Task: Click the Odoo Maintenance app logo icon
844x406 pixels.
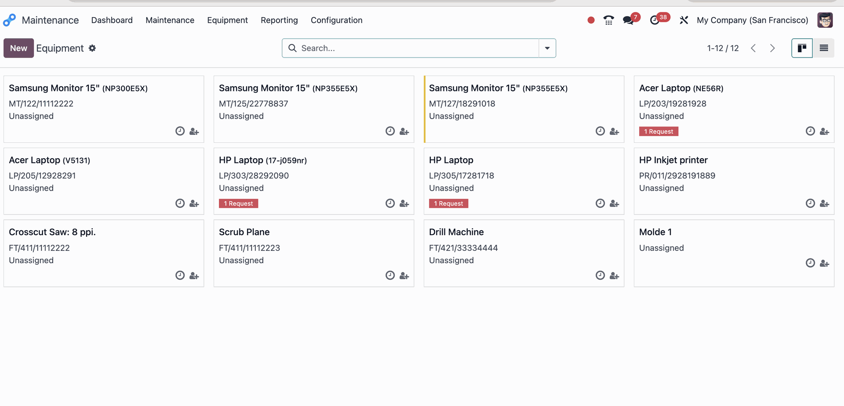Action: point(9,20)
